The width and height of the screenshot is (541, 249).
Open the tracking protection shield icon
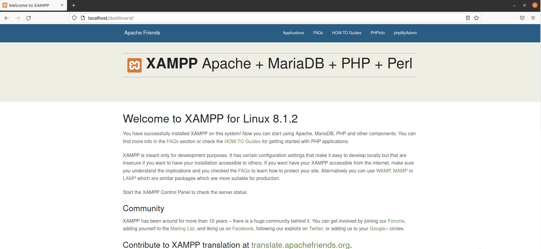(74, 18)
